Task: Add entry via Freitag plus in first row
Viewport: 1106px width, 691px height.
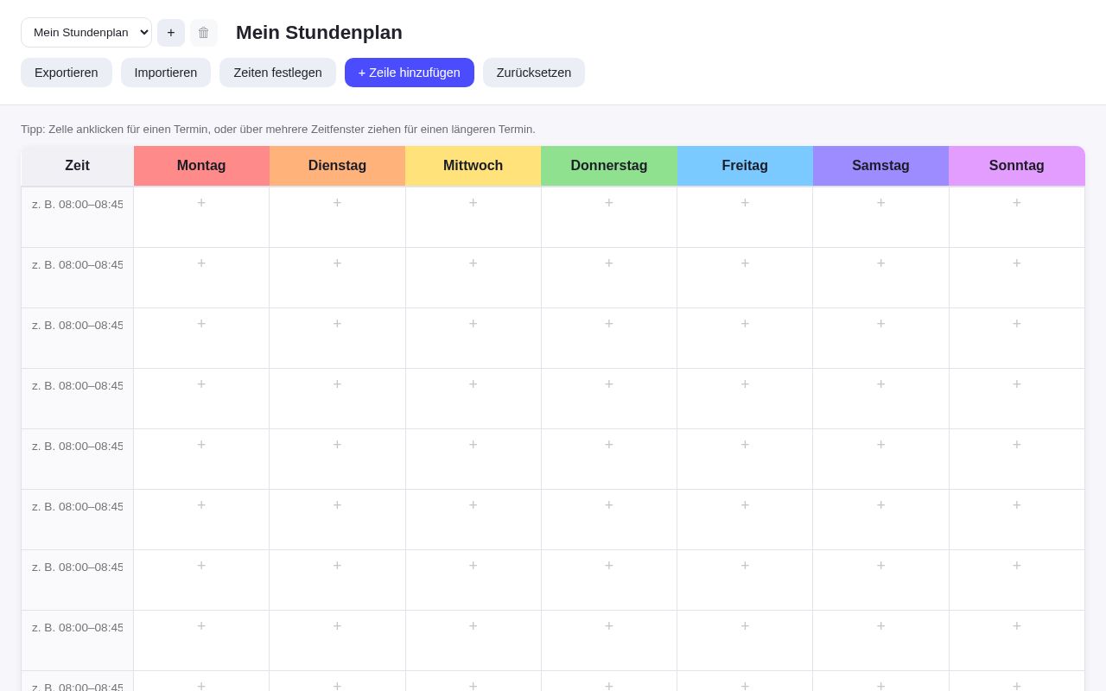Action: click(745, 203)
